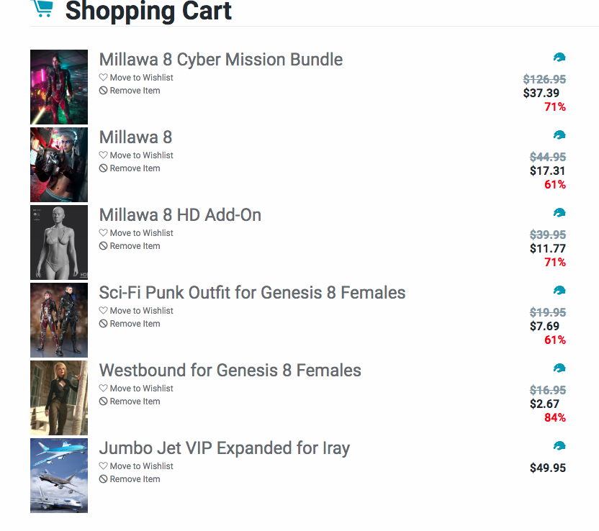The image size is (599, 531).
Task: Open the Westbound for Genesis 8 Females title
Action: pyautogui.click(x=230, y=371)
